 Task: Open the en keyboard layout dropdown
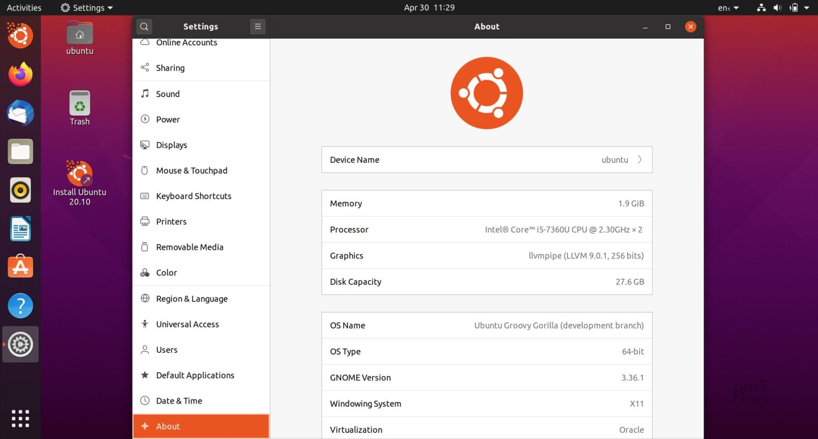[x=728, y=8]
